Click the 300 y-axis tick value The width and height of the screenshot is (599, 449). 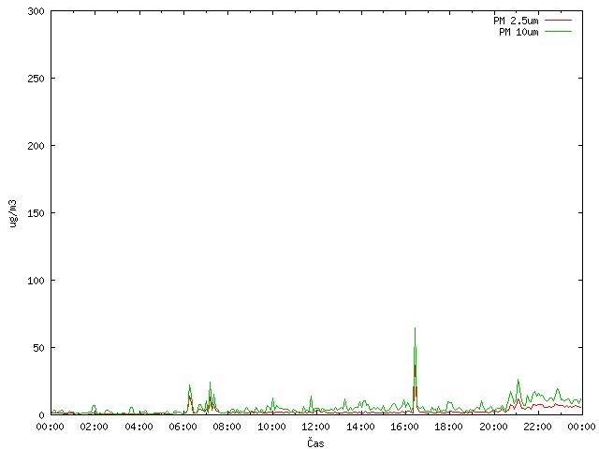click(36, 11)
